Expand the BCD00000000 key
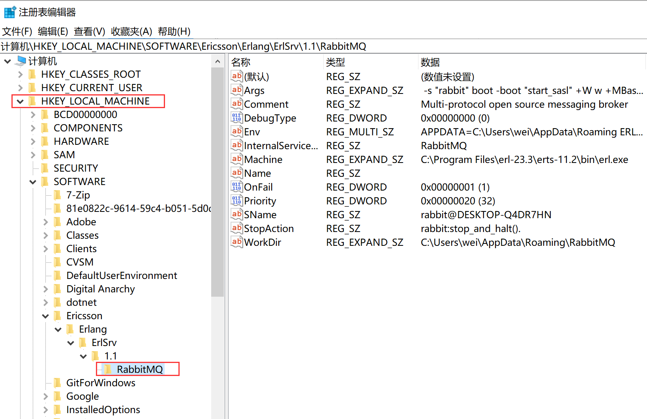 [x=33, y=115]
